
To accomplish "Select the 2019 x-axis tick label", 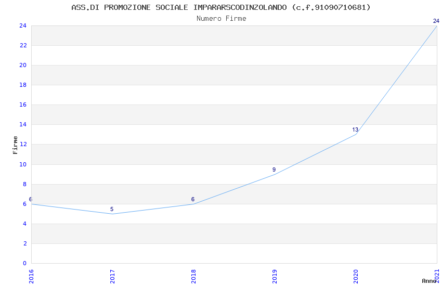I will coord(275,277).
